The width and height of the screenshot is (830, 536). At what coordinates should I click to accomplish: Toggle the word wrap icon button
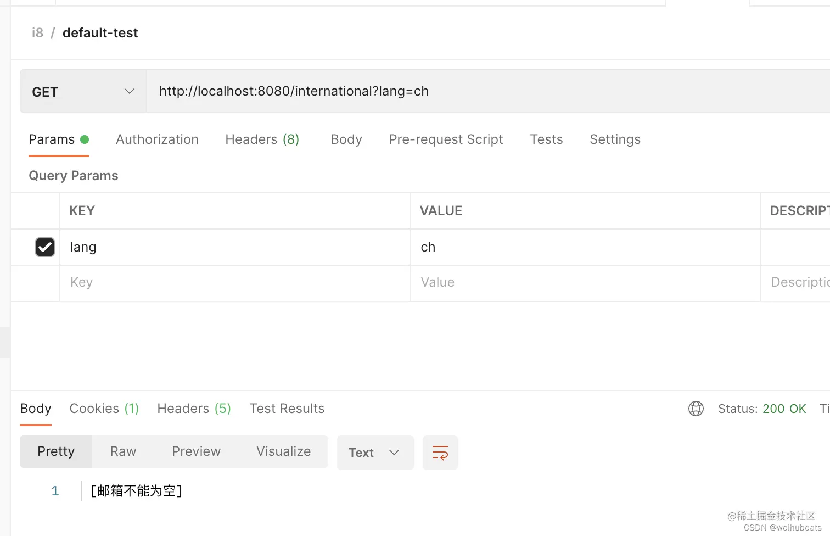pos(440,453)
